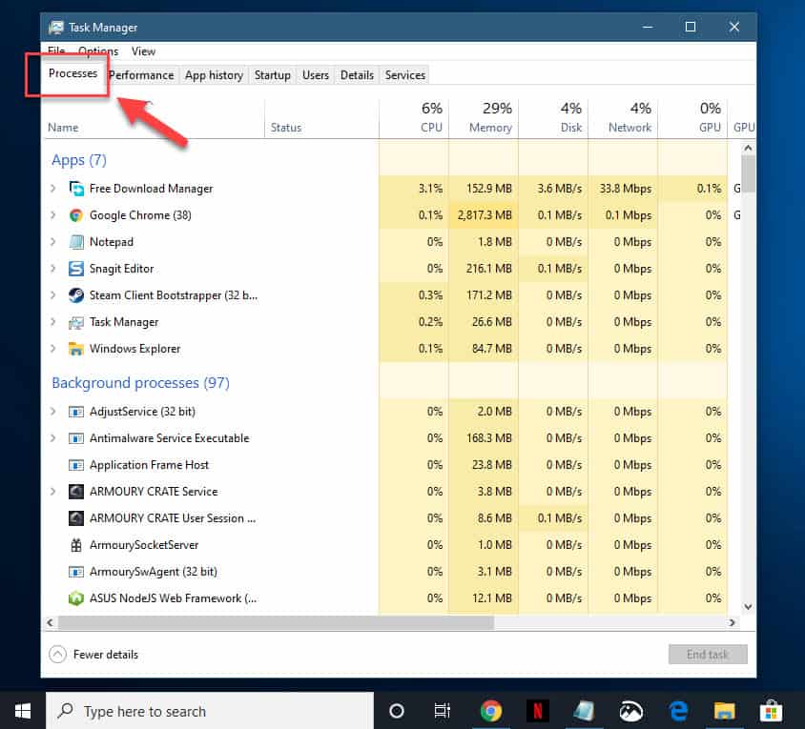This screenshot has width=805, height=729.
Task: Click the AdjustService process icon
Action: click(76, 412)
